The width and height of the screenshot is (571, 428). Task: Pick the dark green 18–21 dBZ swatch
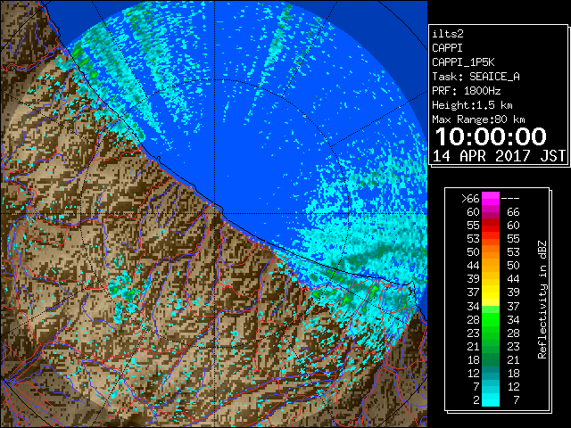click(491, 359)
